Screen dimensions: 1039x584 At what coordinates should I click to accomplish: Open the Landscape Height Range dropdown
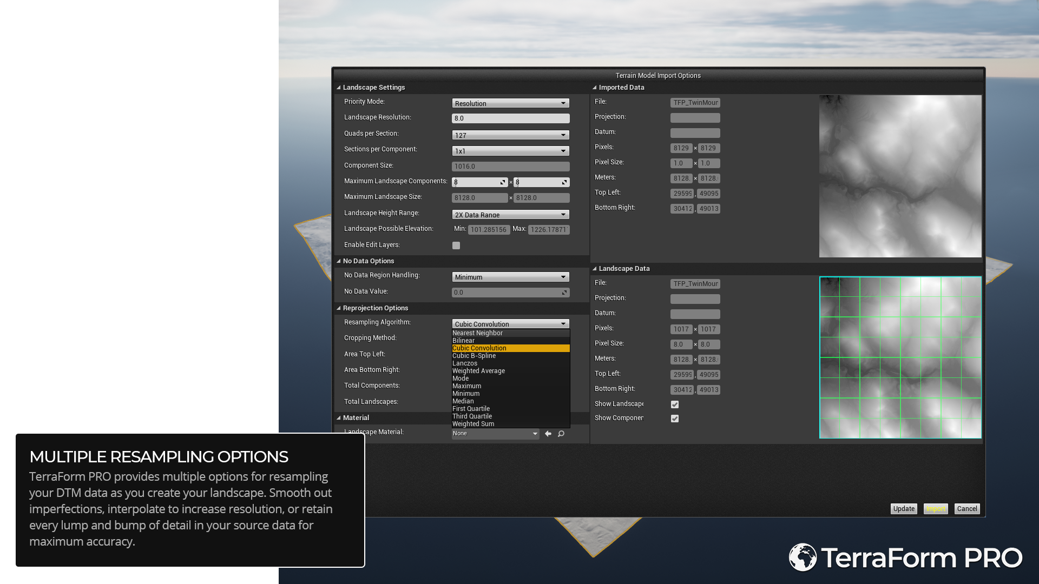point(511,215)
